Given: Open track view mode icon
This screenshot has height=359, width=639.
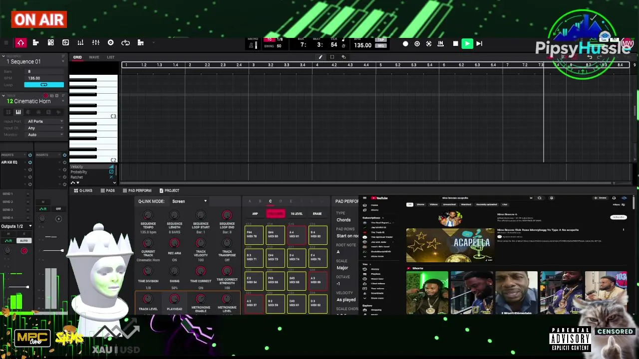Looking at the screenshot, I should [x=35, y=43].
